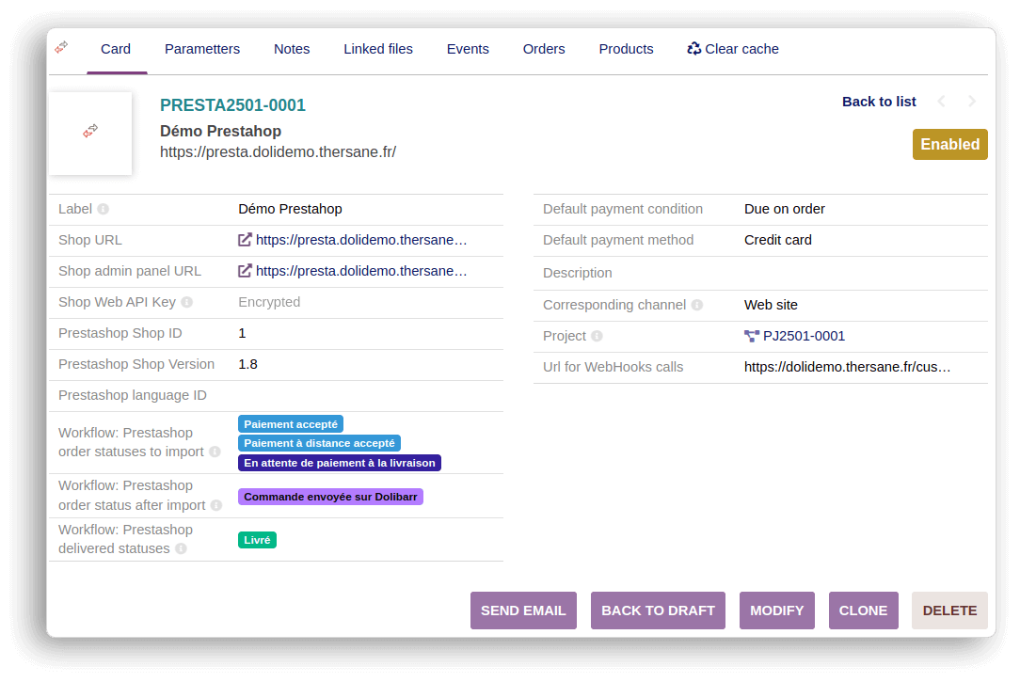Go to the next record arrow
The width and height of the screenshot is (1020, 682).
pyautogui.click(x=972, y=102)
